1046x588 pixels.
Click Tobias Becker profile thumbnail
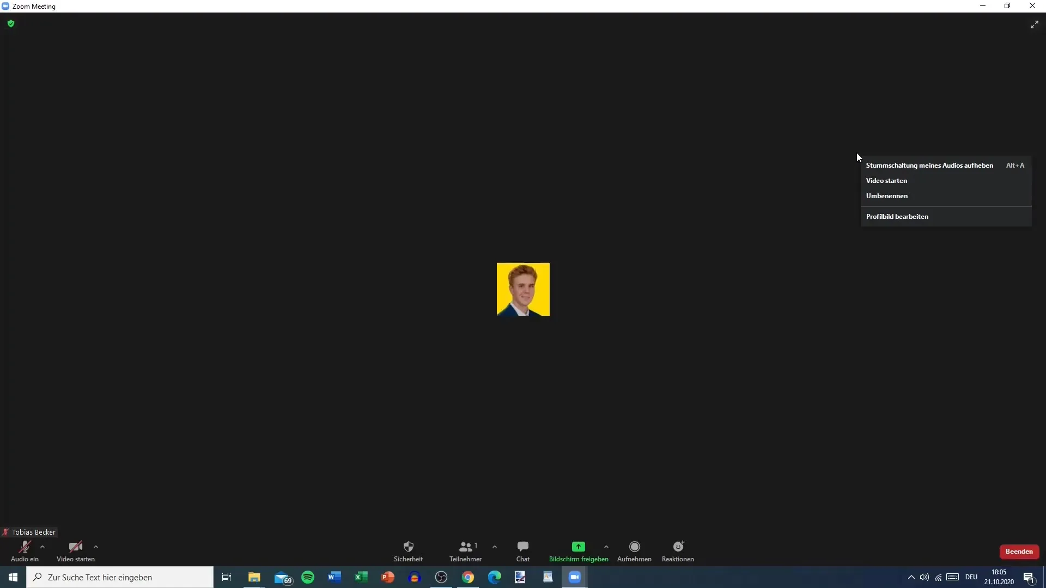[522, 289]
